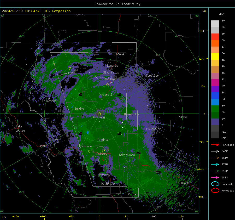Click the red forecast arrow in legend

(215, 145)
